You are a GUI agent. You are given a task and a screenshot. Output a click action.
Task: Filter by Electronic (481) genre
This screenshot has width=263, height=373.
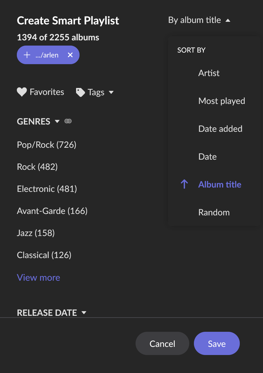[x=47, y=189]
